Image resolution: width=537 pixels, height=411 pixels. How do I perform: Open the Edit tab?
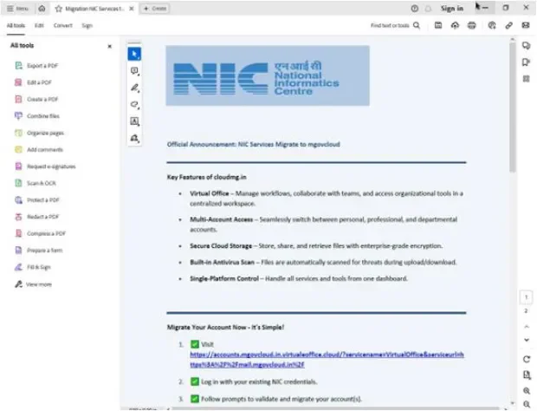point(40,26)
